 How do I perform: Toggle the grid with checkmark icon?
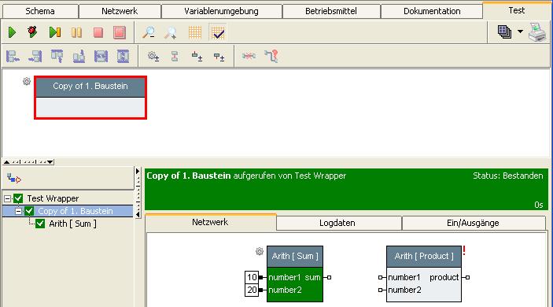click(218, 32)
